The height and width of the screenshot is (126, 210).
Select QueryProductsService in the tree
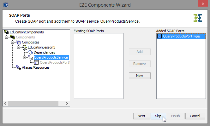[x=51, y=57]
